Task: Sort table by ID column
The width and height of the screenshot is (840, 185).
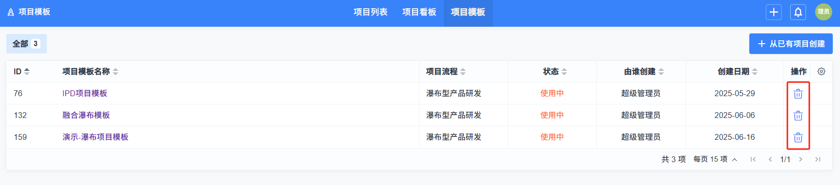Action: (27, 71)
